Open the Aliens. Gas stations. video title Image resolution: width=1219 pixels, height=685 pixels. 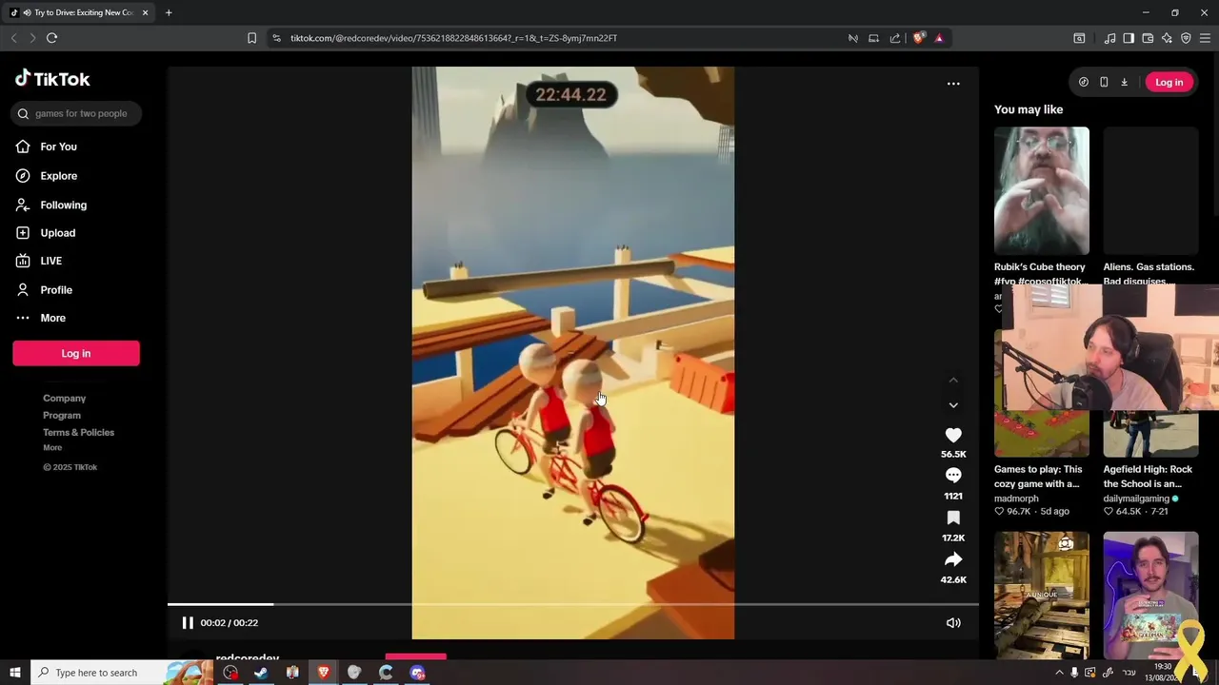(x=1149, y=274)
